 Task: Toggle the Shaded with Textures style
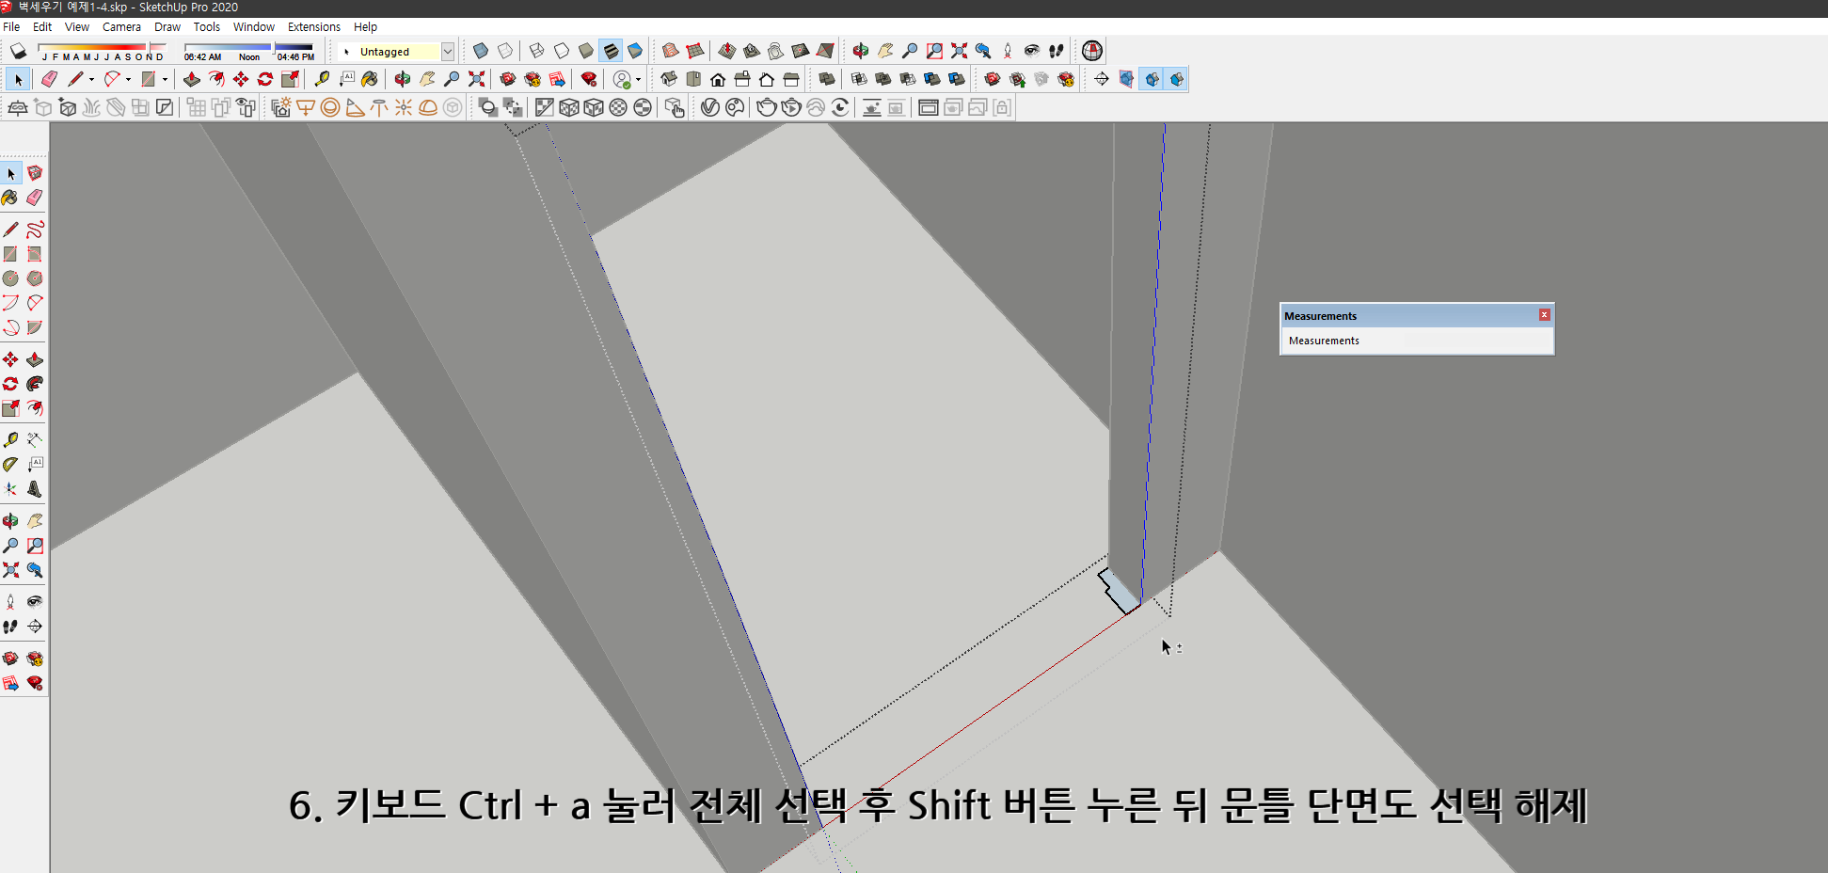click(612, 51)
